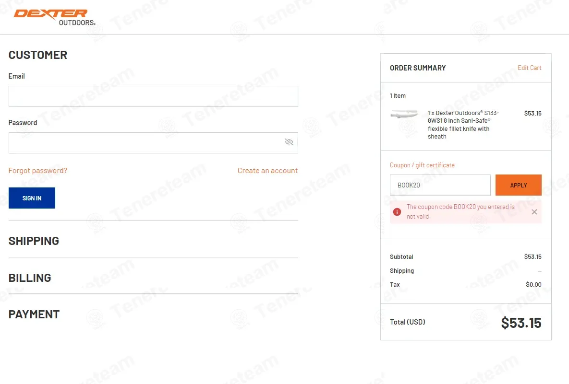This screenshot has height=384, width=569.
Task: Click the item price $53.15 beside product
Action: tap(533, 114)
